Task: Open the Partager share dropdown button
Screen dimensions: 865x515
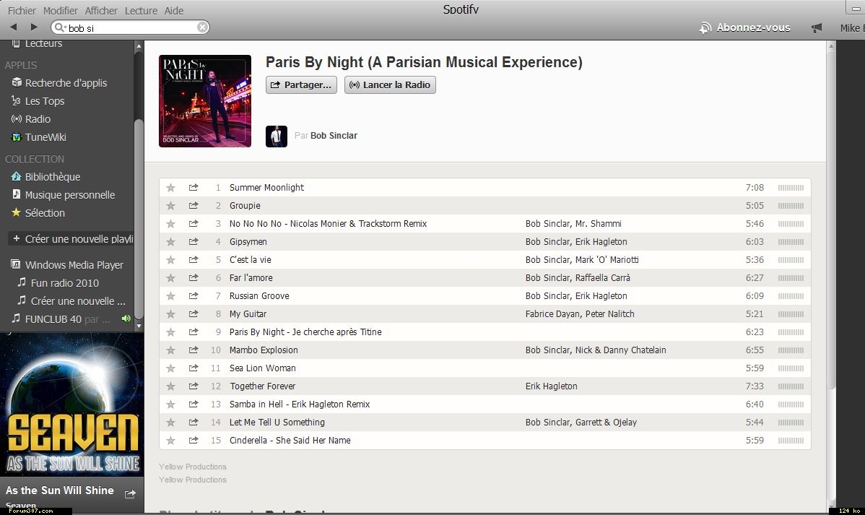Action: (301, 85)
